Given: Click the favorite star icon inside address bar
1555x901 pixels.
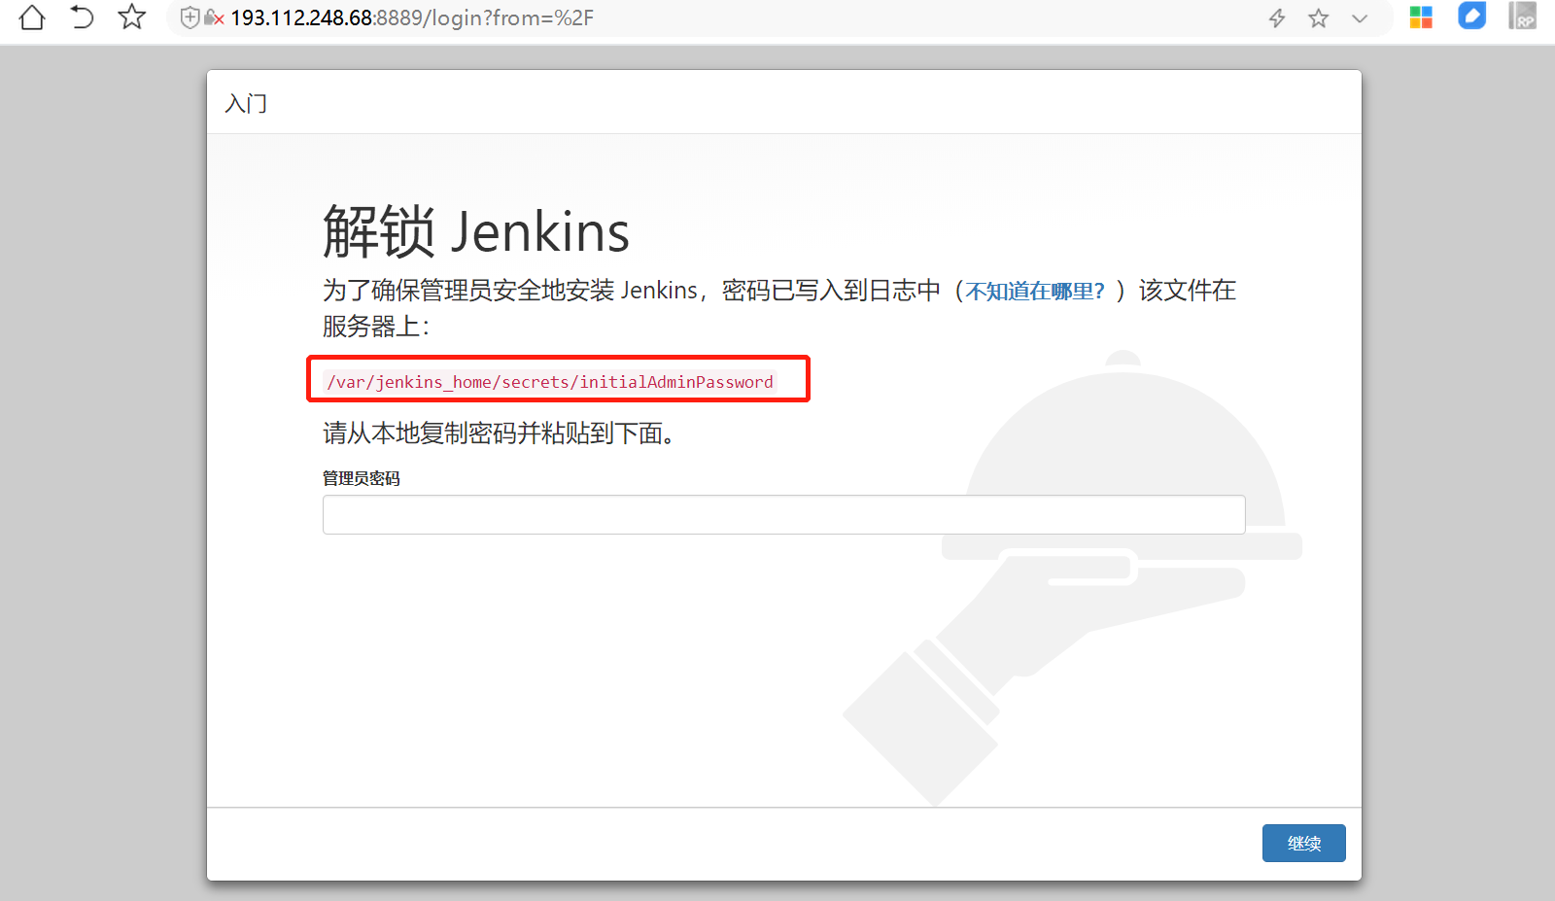Looking at the screenshot, I should 1318,18.
